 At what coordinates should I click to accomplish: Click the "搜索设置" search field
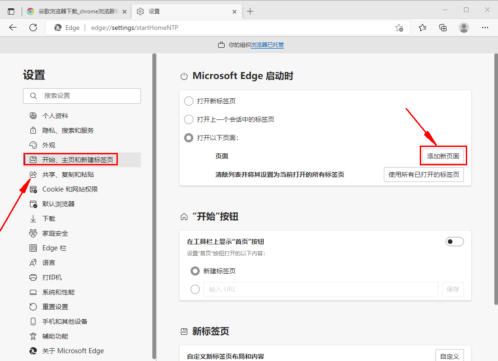[82, 96]
